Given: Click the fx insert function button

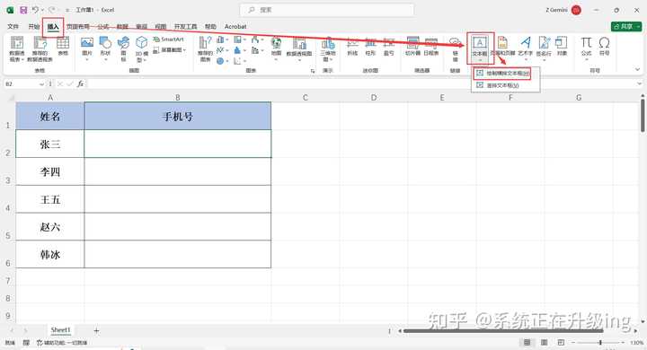Looking at the screenshot, I should tap(81, 83).
